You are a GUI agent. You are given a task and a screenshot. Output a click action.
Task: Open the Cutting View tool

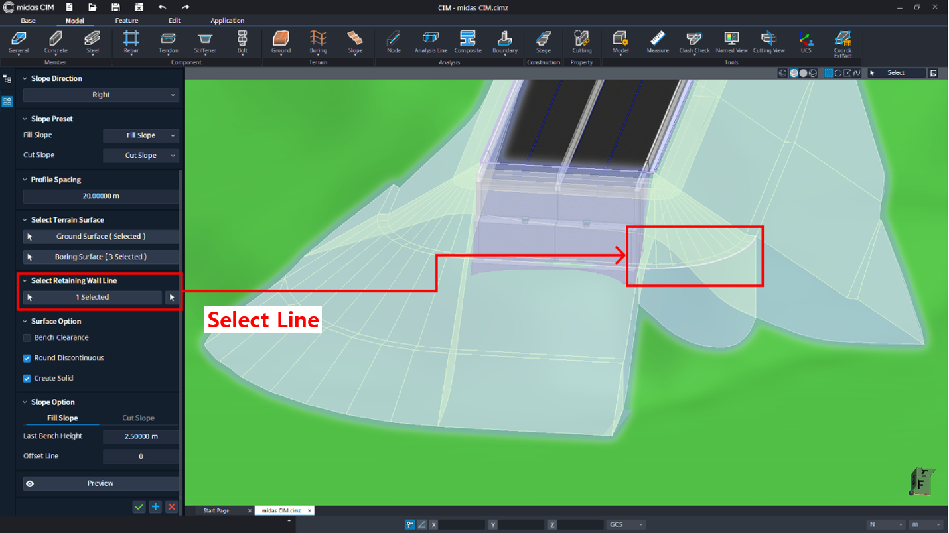(x=768, y=41)
